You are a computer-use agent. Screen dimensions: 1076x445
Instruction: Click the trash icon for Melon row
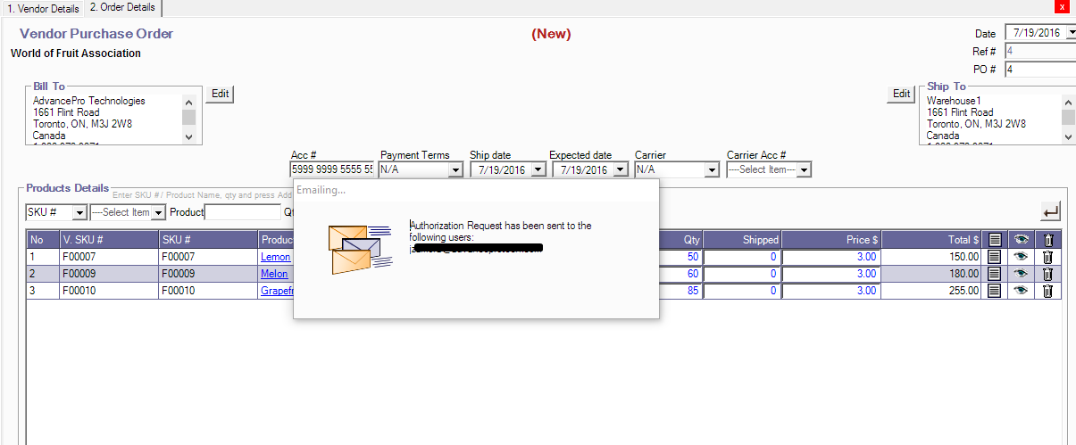(x=1048, y=274)
